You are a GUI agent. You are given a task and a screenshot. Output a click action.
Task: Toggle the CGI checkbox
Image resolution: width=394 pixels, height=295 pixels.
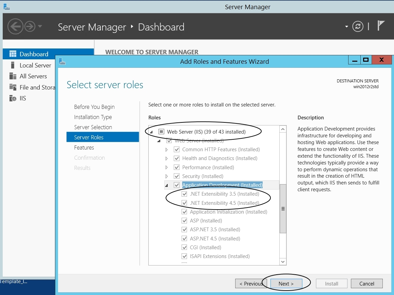(x=184, y=247)
